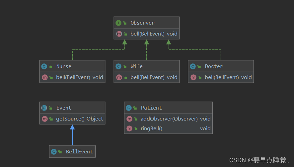Click the ringBell method icon in Patient

click(129, 128)
